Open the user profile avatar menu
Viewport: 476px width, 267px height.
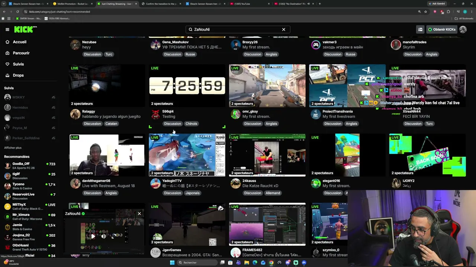pos(463,29)
